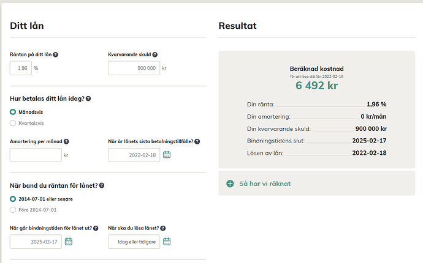
Task: Expand Så har vi räknat section
Action: pos(230,183)
